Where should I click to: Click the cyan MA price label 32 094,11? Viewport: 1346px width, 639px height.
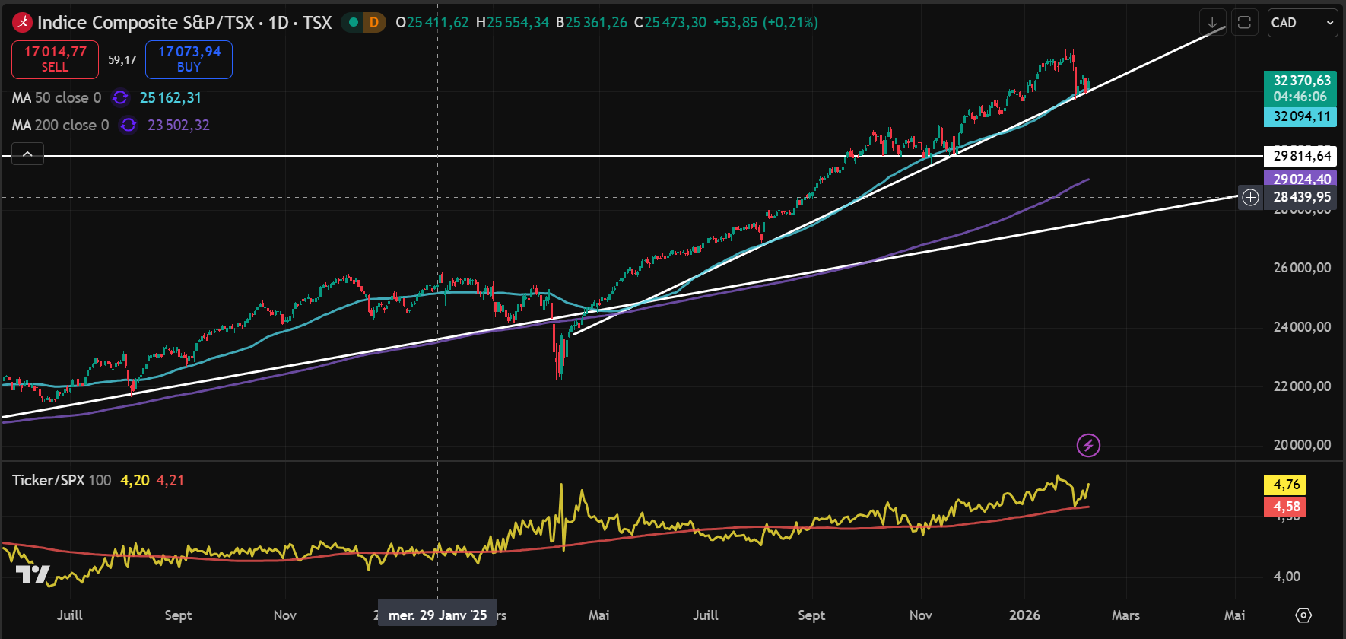click(x=1300, y=116)
